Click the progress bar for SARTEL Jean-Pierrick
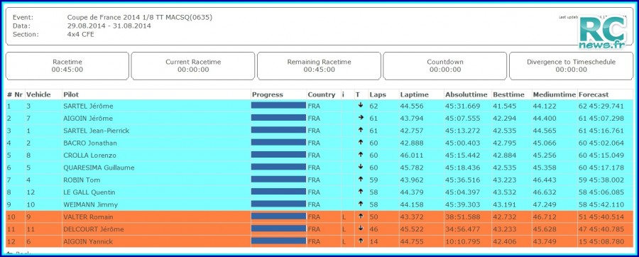 coord(278,130)
